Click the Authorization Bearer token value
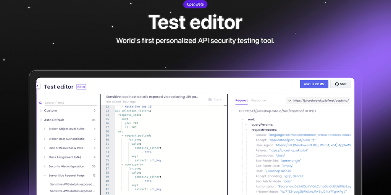 (315, 186)
